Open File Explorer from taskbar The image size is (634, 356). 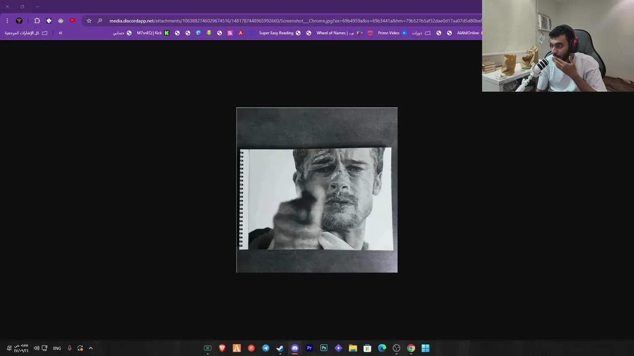[353, 348]
